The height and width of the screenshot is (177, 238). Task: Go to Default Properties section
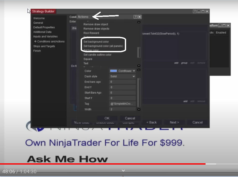tap(44, 27)
